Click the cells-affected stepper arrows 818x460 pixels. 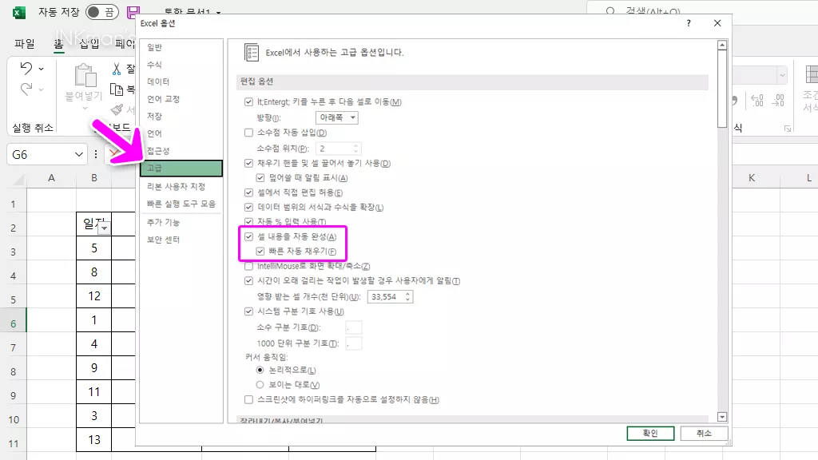407,297
